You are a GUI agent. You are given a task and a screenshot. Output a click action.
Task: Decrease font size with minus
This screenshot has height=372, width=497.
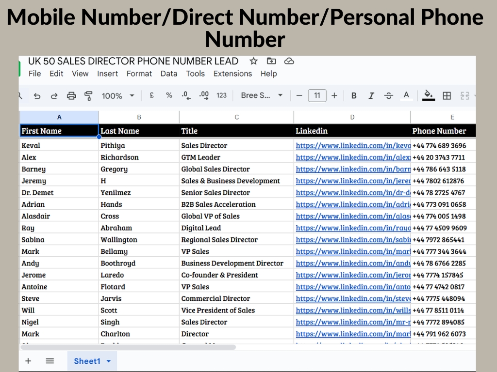coord(299,95)
